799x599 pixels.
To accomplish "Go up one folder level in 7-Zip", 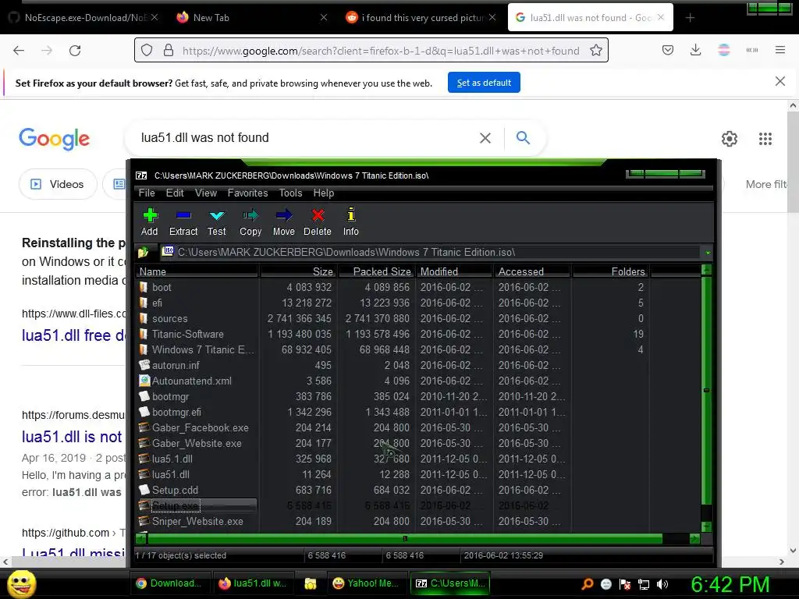I will (144, 252).
